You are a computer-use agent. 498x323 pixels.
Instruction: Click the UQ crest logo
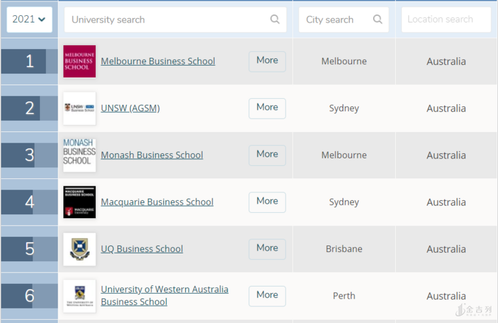(x=80, y=249)
